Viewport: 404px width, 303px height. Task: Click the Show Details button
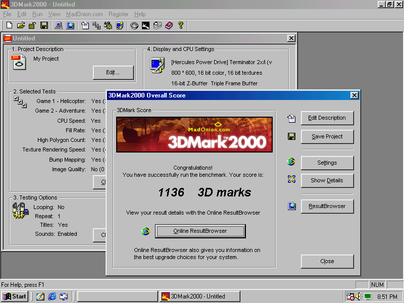click(x=327, y=180)
